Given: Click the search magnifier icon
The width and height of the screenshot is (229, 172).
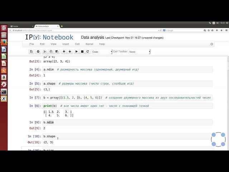Looking at the screenshot, I should pos(205,30).
